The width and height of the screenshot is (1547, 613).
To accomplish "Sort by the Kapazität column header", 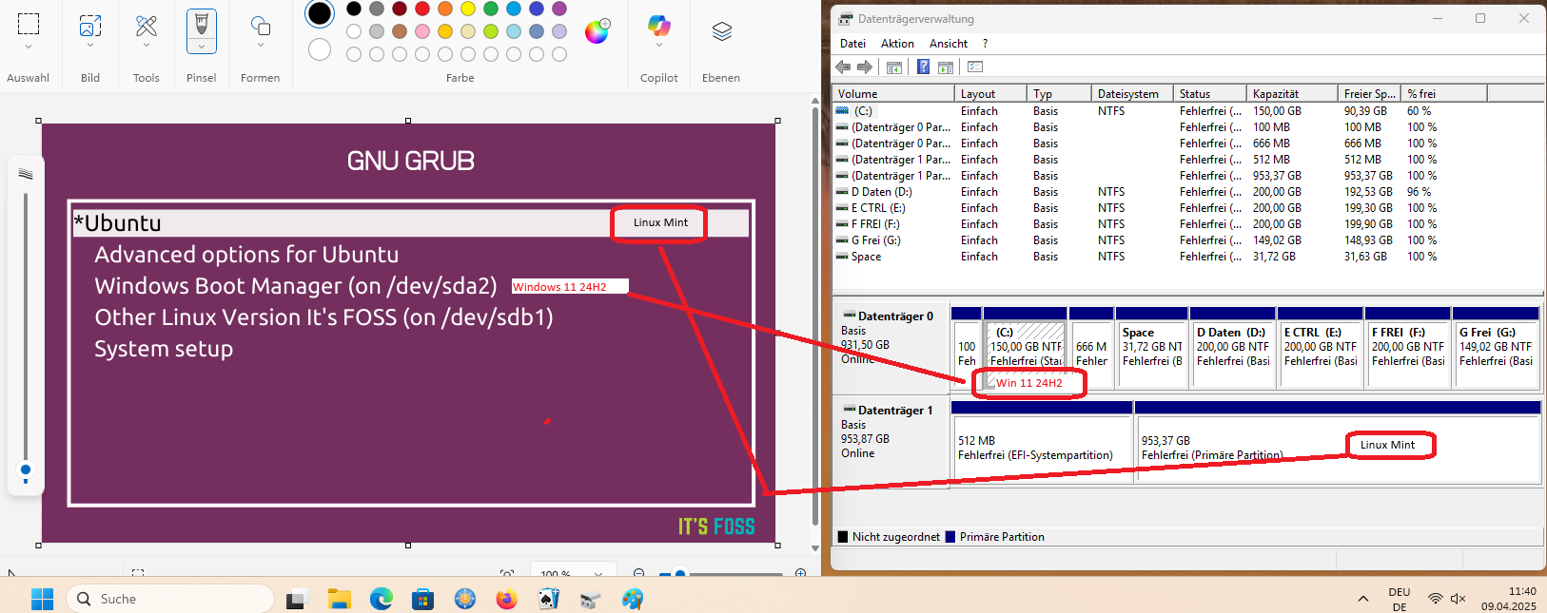I will click(x=1292, y=93).
